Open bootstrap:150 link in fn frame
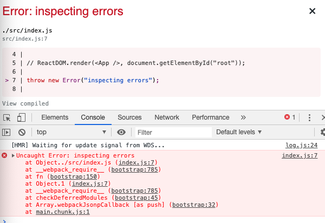Viewport: 325px width, 223px height. (x=74, y=176)
